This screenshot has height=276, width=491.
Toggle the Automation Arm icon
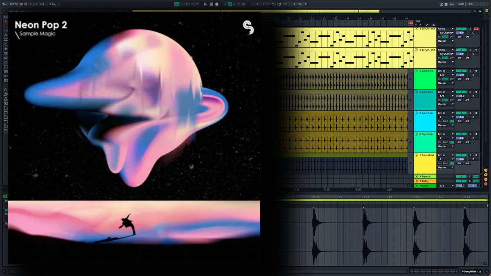coord(230,4)
